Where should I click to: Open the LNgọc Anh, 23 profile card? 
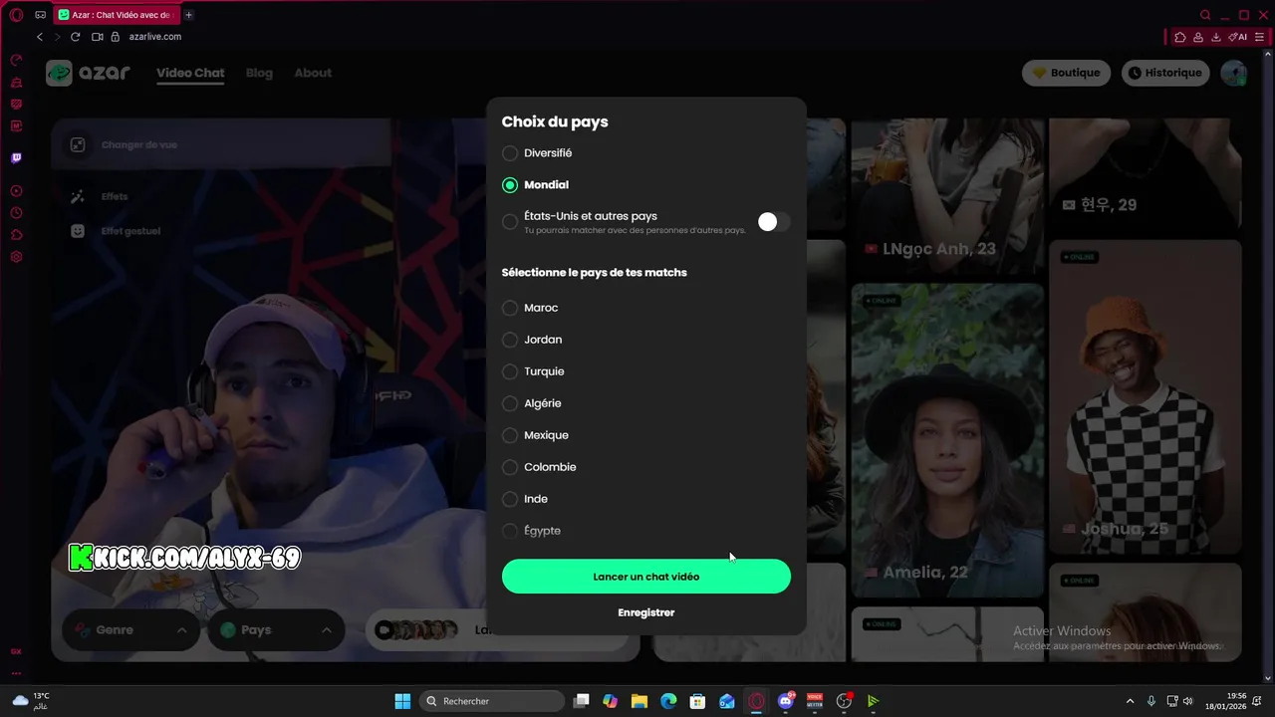point(947,197)
